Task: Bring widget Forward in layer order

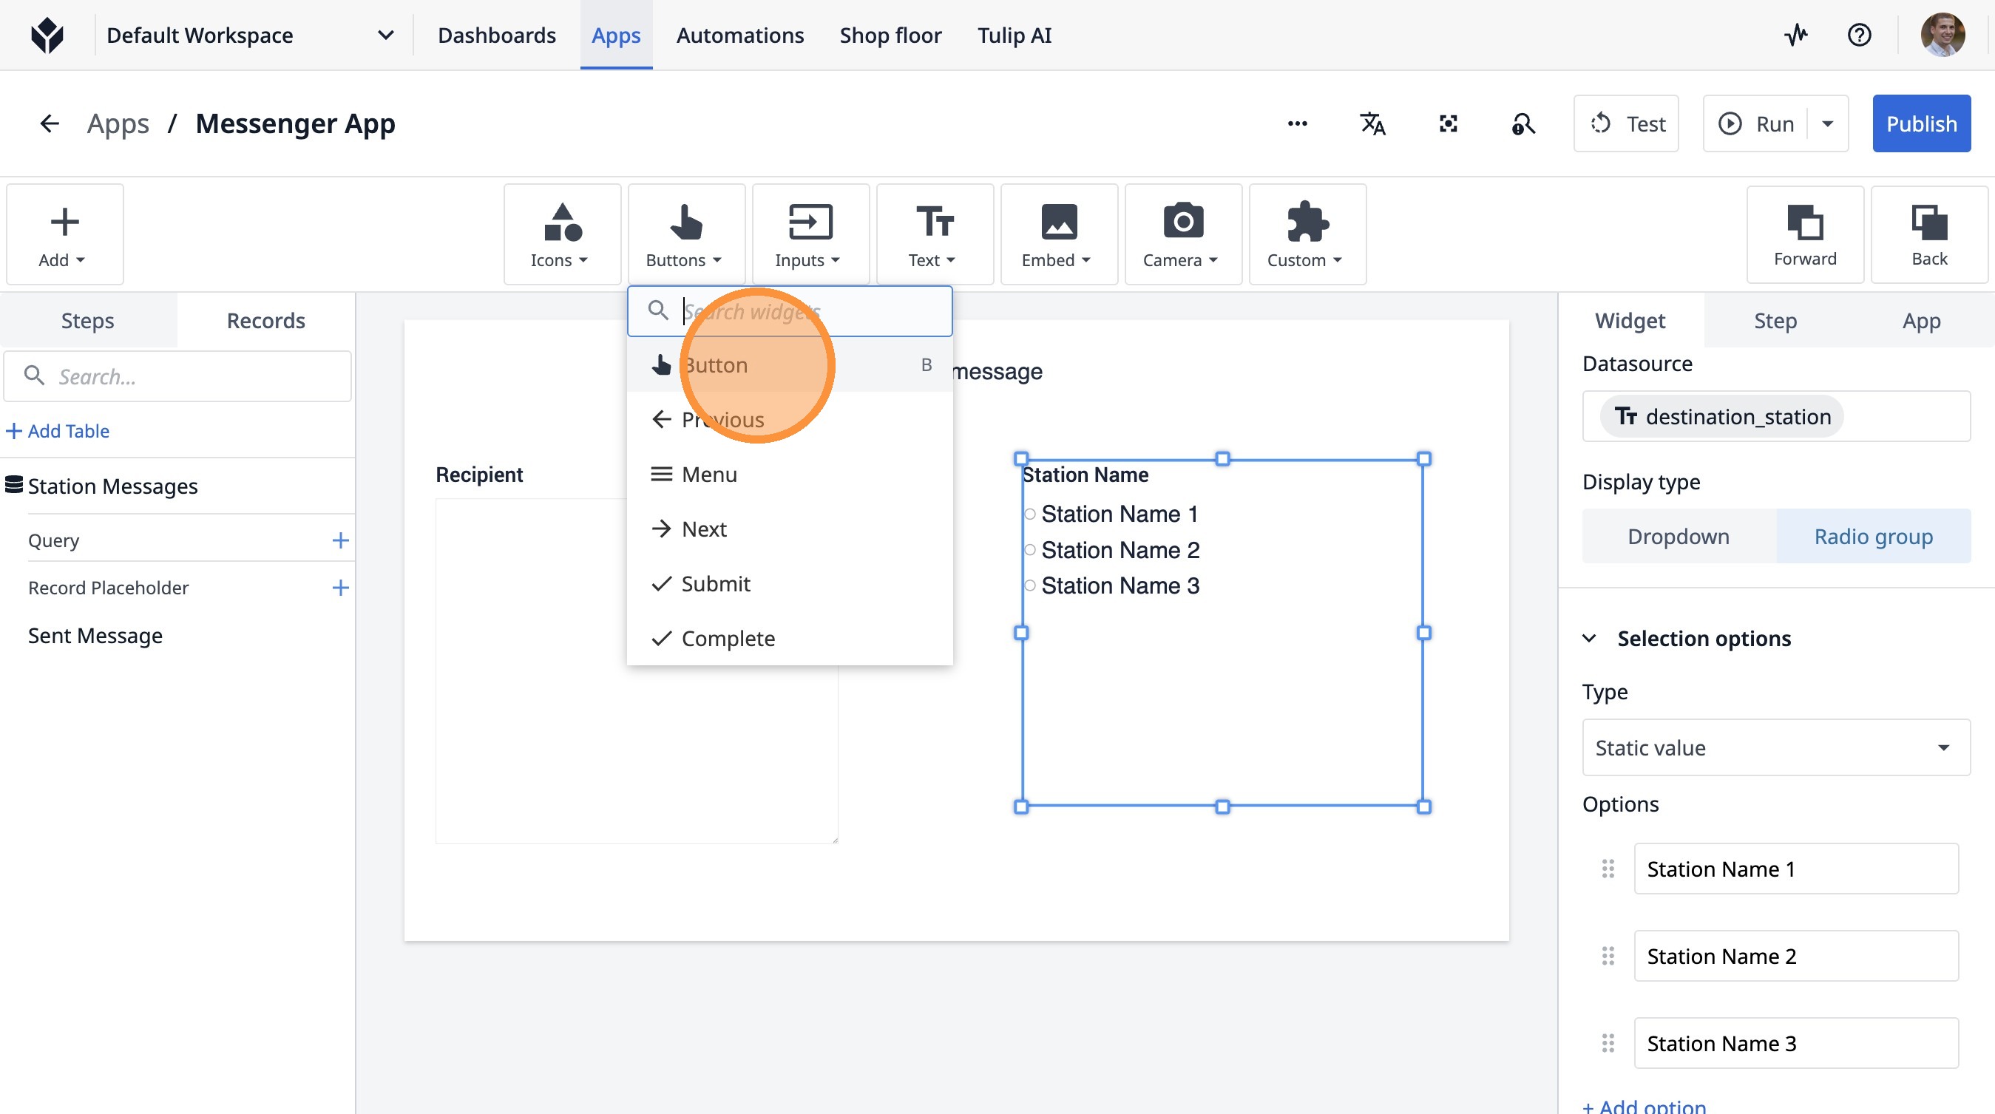Action: coord(1804,234)
